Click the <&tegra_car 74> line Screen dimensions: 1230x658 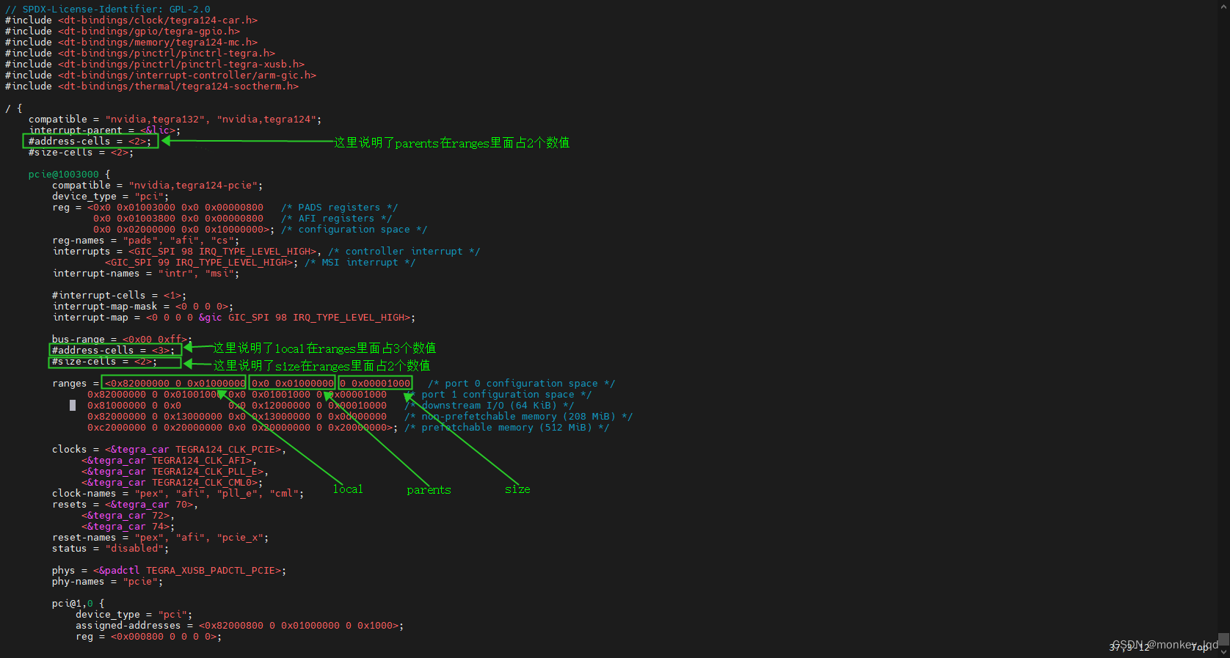coord(128,527)
